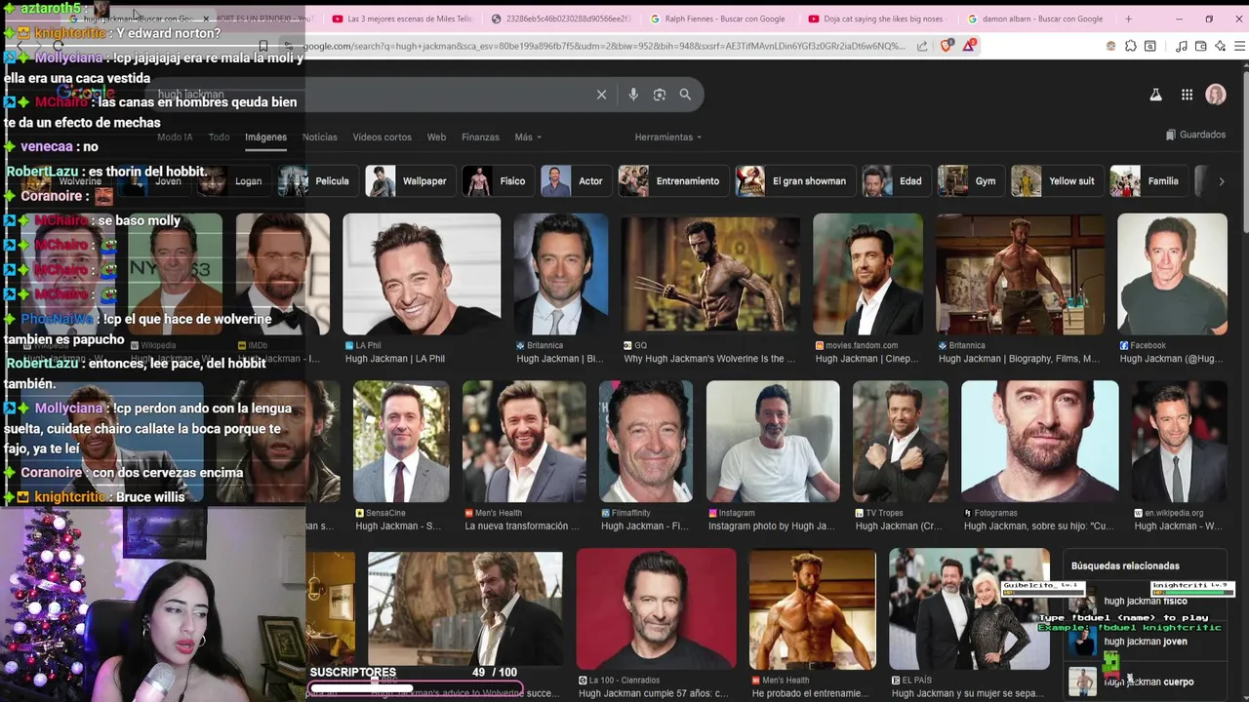This screenshot has height=702, width=1249.
Task: Open 'La nueva transformación' Men's Health link
Action: [522, 526]
